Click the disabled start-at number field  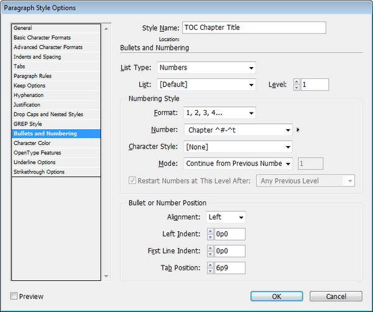coord(310,163)
